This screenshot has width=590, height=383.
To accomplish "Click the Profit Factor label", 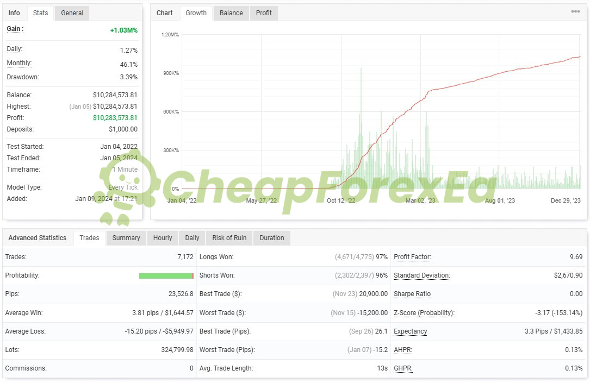I will coord(412,257).
